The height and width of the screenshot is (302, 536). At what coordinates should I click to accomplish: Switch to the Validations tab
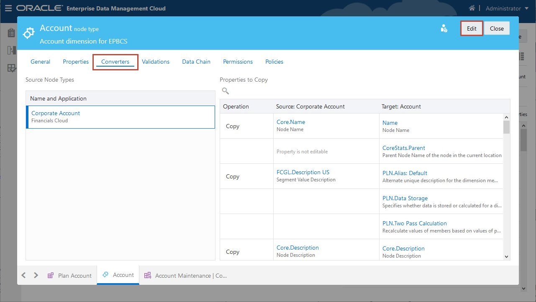coord(156,62)
